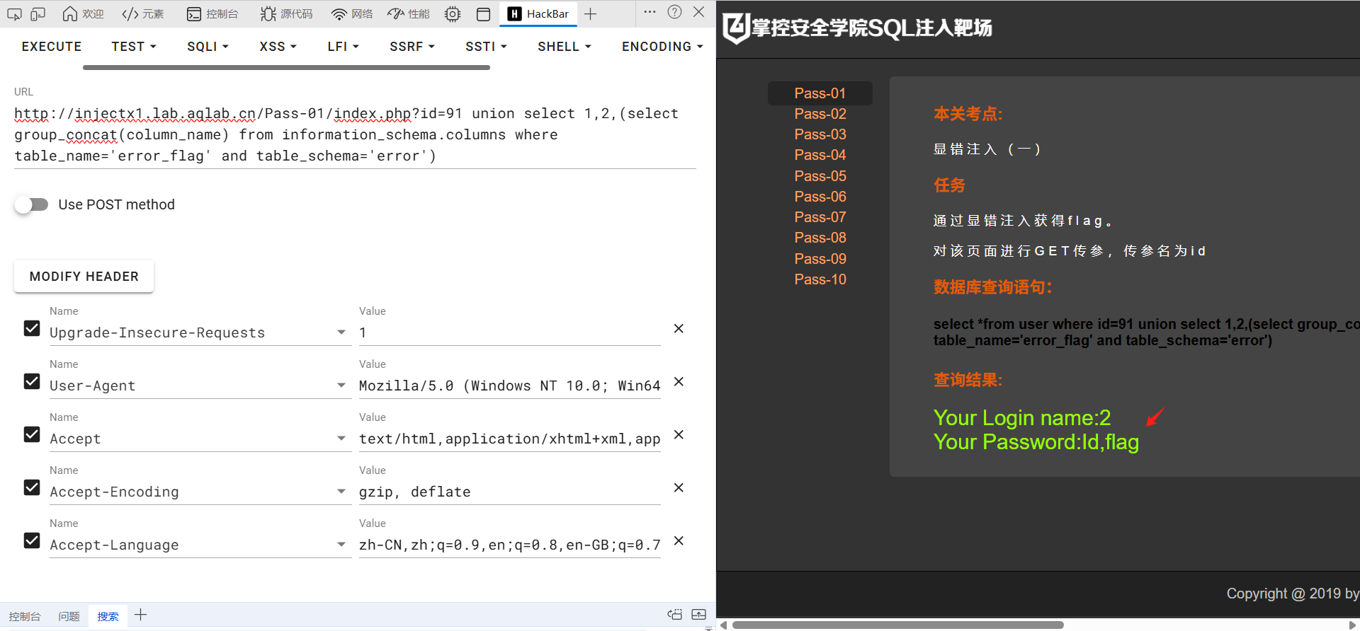Expand the Upgrade-Insecure-Requests name dropdown

point(341,332)
